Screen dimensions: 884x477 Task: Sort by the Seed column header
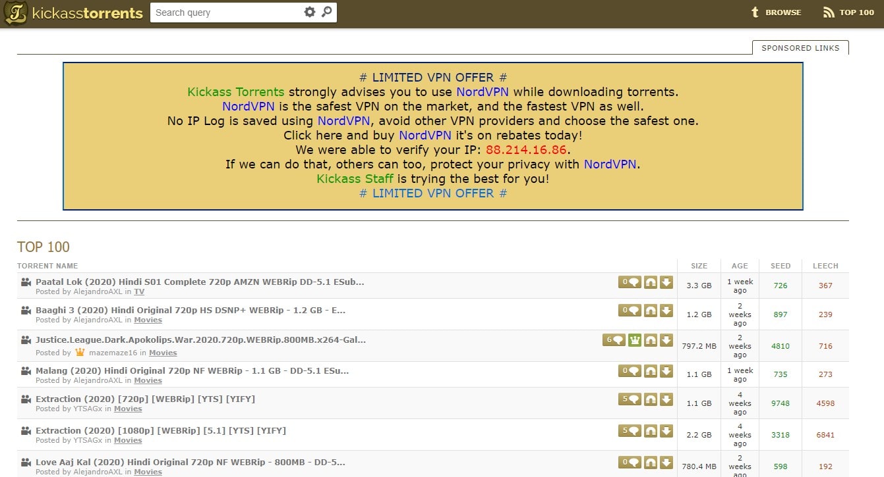[781, 266]
